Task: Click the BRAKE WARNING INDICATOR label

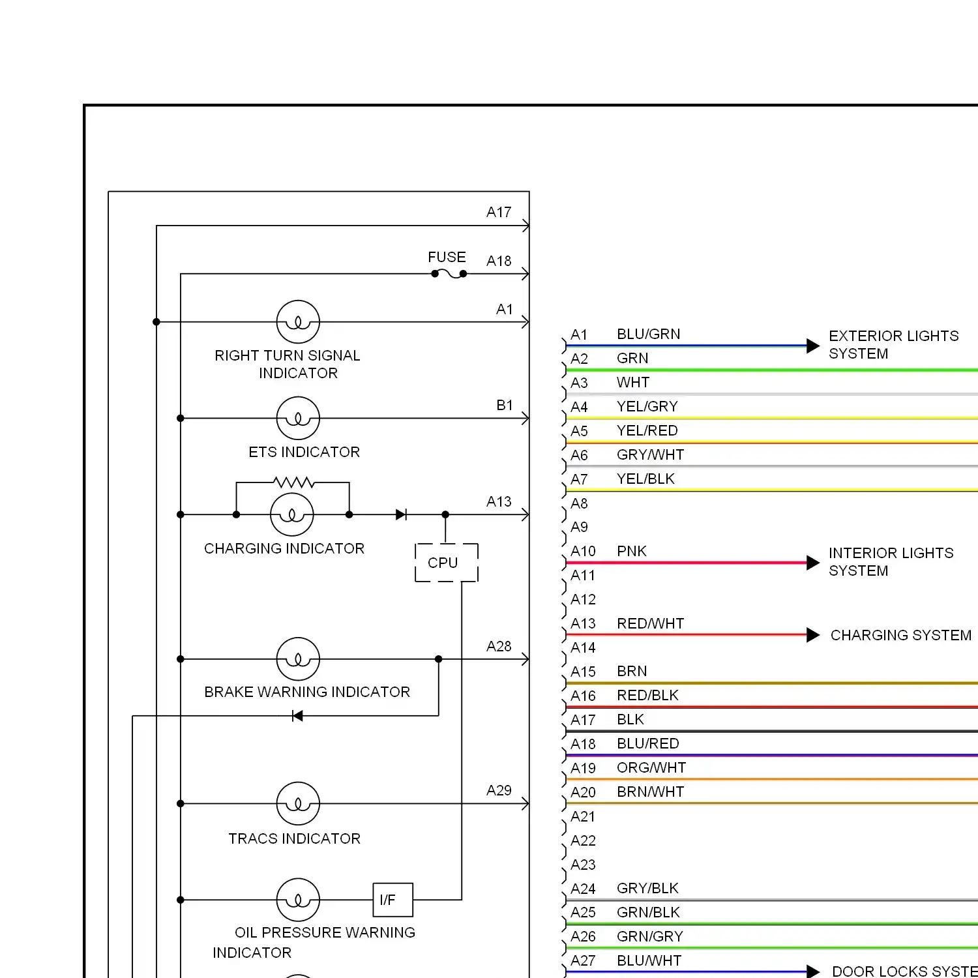Action: pos(307,692)
